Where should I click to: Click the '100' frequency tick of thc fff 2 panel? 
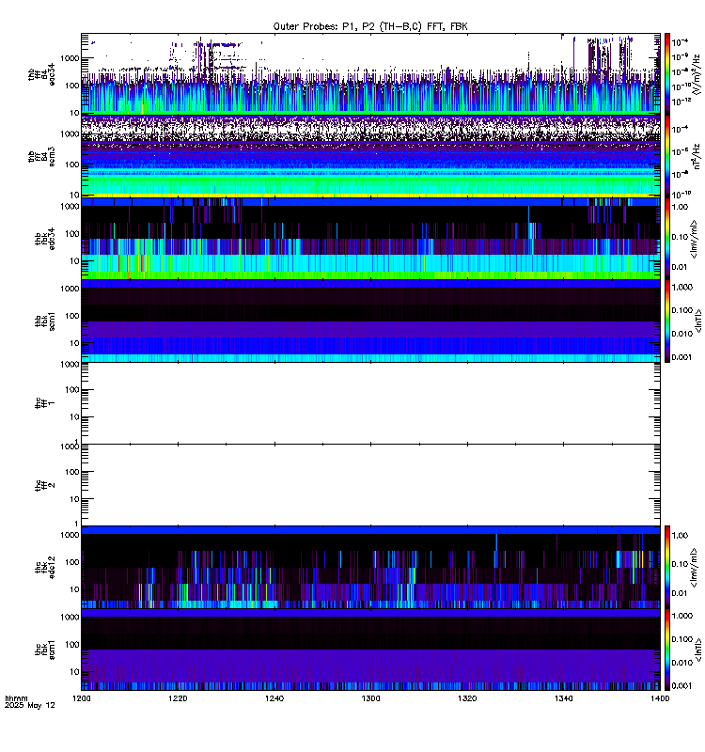(72, 472)
